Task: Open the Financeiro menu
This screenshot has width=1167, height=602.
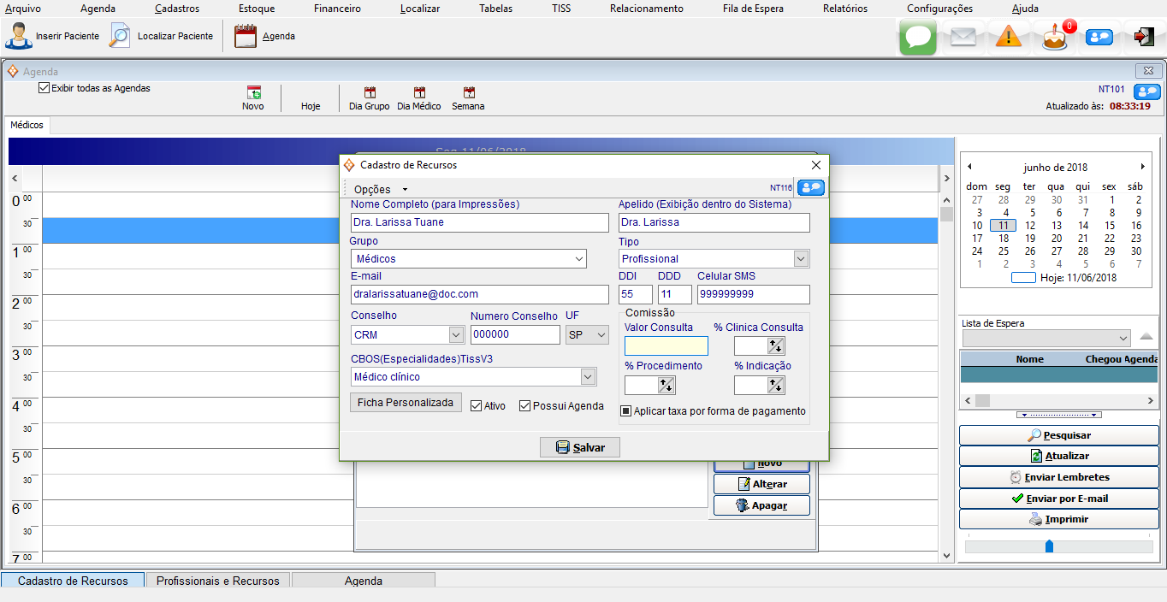Action: (x=337, y=9)
